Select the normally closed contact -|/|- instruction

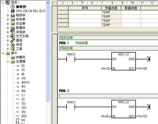(x=23, y=70)
